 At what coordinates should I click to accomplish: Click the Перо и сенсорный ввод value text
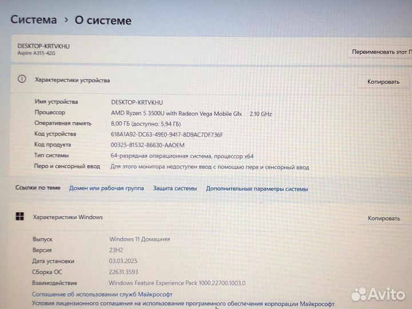(209, 167)
